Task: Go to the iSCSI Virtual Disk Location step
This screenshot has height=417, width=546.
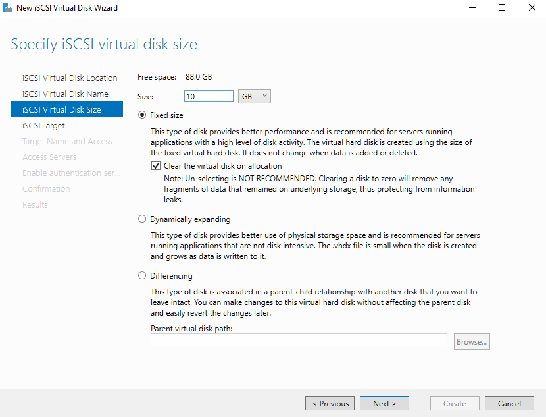Action: (70, 78)
